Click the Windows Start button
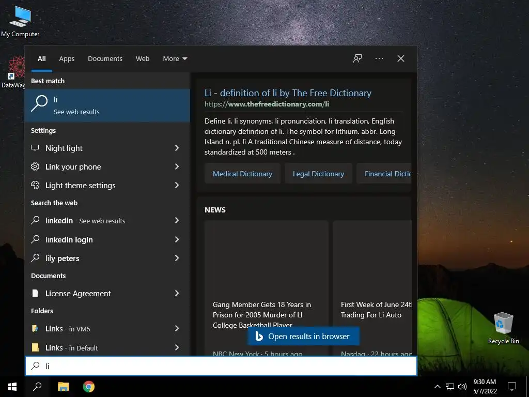This screenshot has height=397, width=529. 12,387
